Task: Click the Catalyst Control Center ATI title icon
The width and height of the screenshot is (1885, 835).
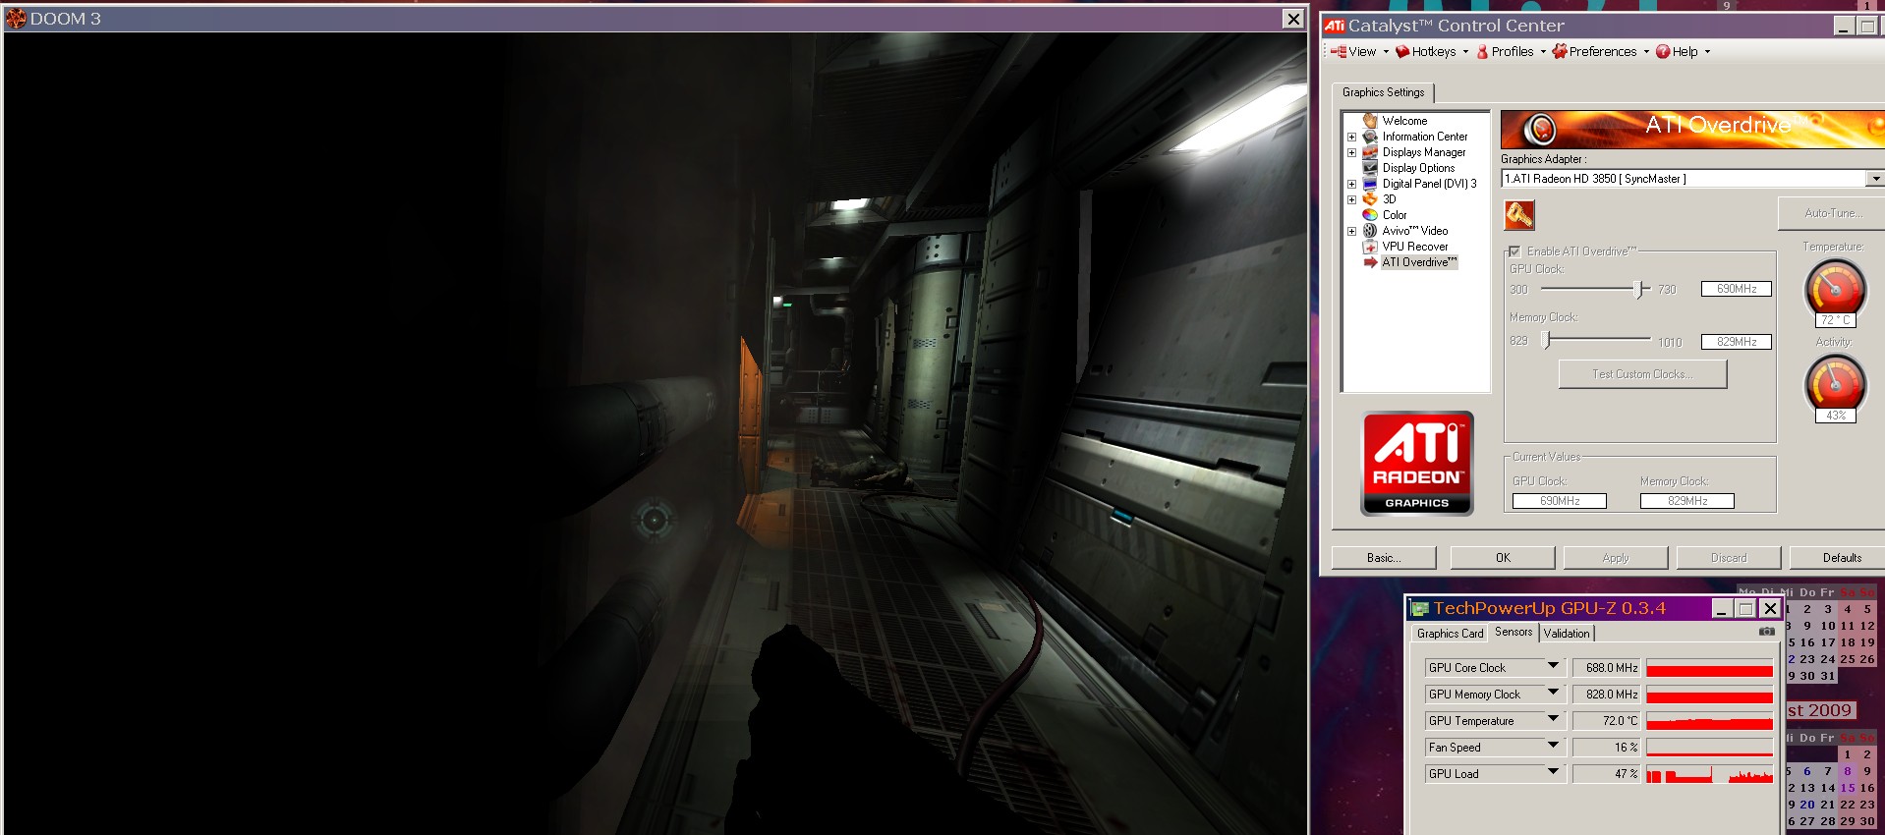Action: 1334,26
